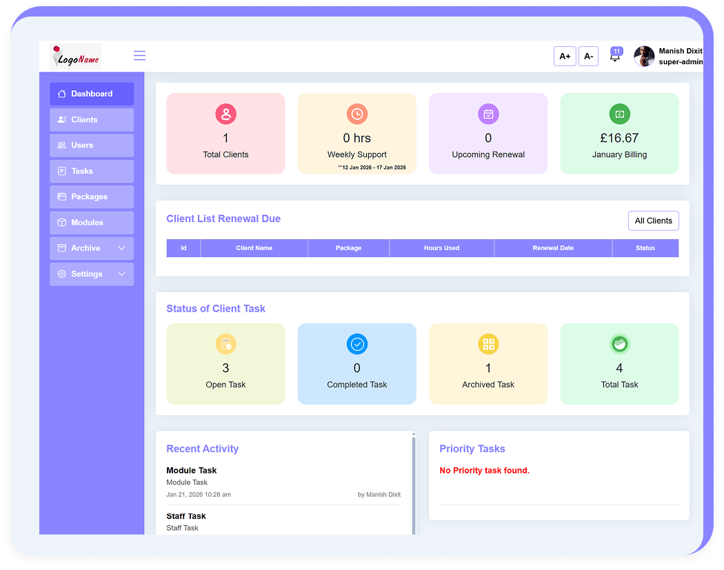Click the Upcoming Renewal calendar icon
The image size is (724, 570).
point(488,114)
